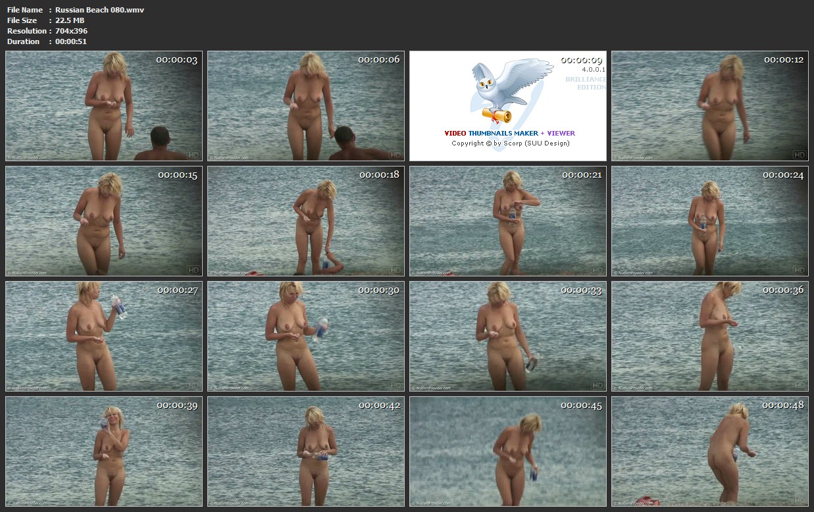Image resolution: width=814 pixels, height=512 pixels.
Task: Open the frame marked 00:00:18
Action: click(x=306, y=221)
